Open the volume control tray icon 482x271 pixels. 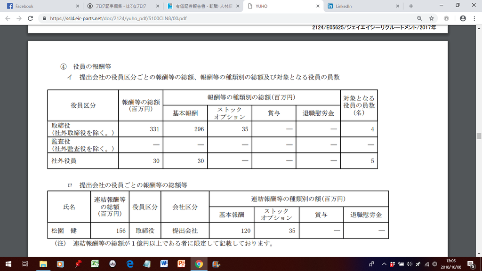tap(409, 264)
